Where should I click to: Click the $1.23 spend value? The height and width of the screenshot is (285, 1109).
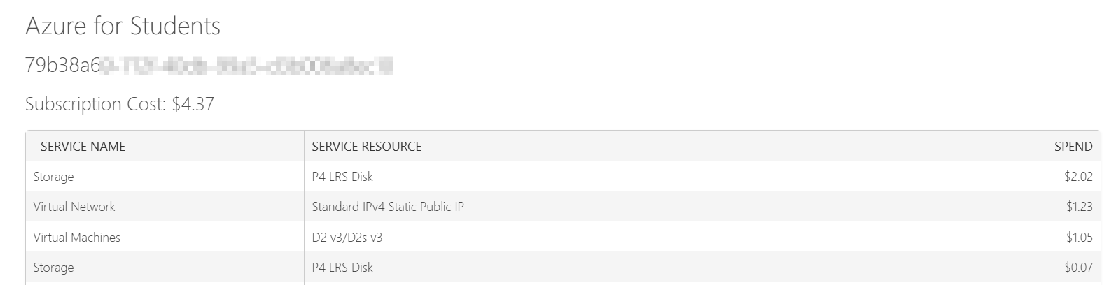click(x=1079, y=207)
